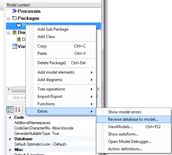Viewport: 172px width, 155px height.
Task: Select the Packages tree label
Action: [29, 18]
